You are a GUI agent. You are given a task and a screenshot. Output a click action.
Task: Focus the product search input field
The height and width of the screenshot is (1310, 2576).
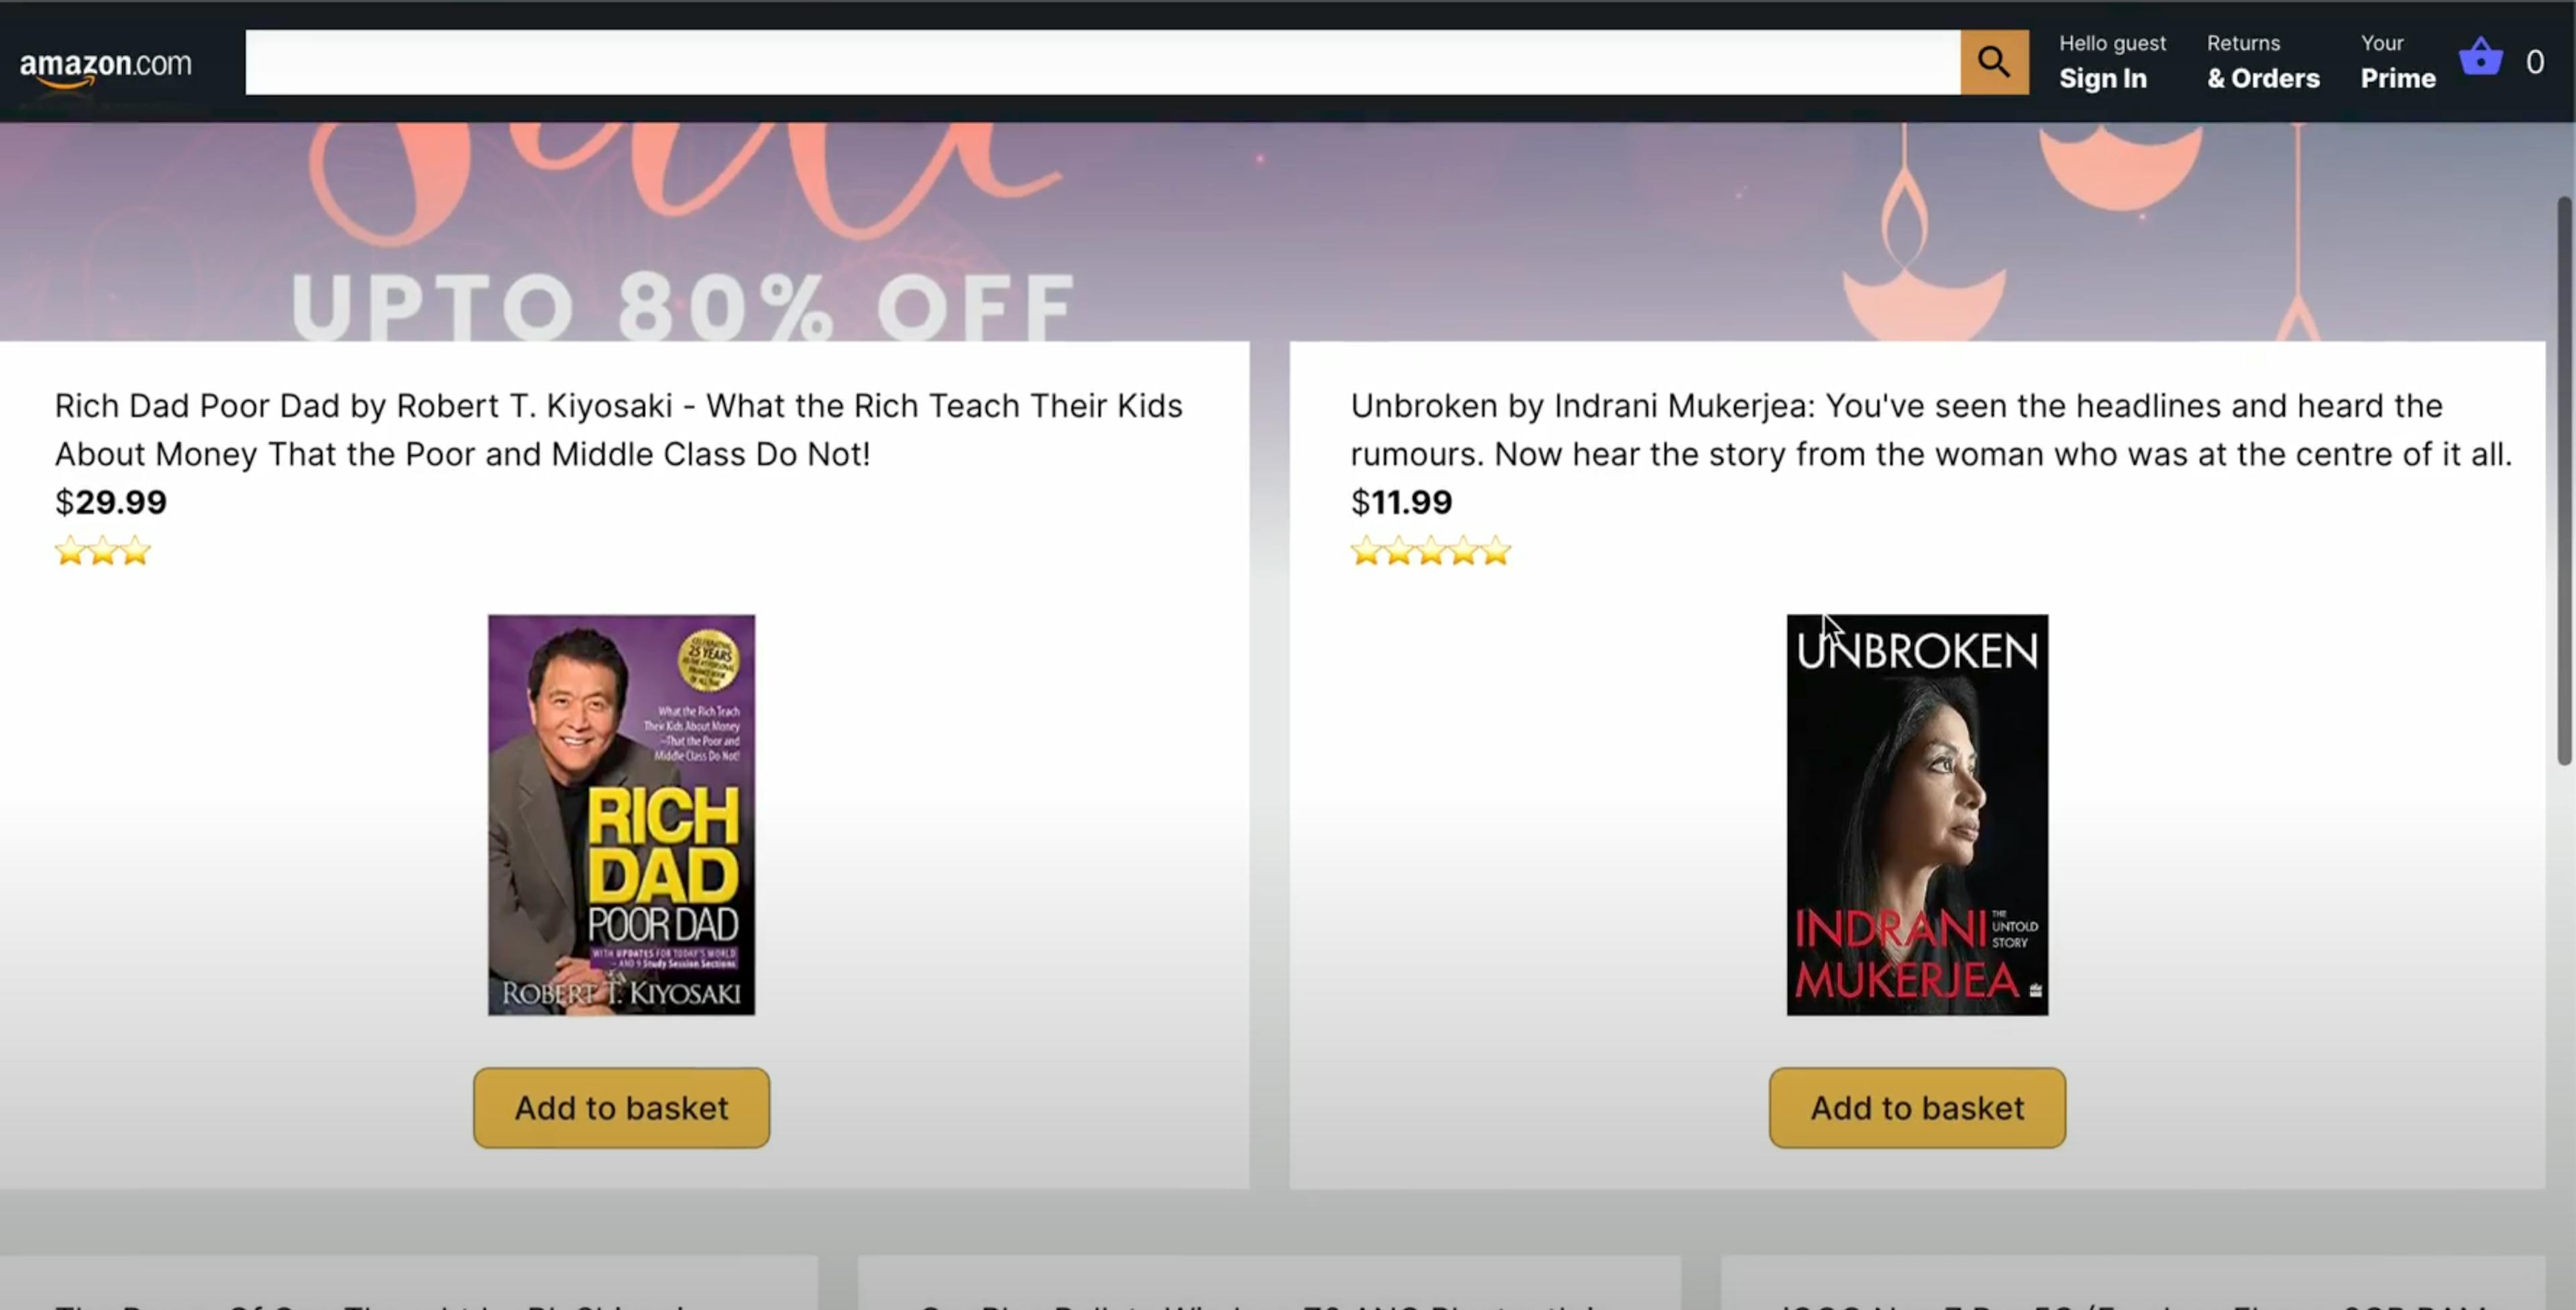tap(1102, 62)
